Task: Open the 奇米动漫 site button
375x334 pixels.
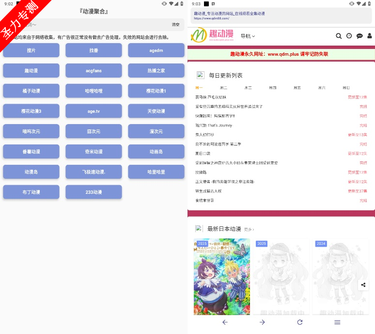Action: (x=94, y=151)
